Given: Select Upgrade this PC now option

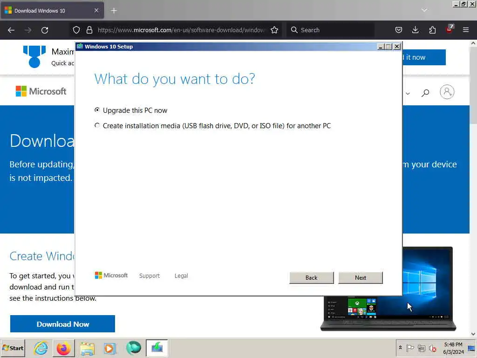Looking at the screenshot, I should click(x=131, y=110).
